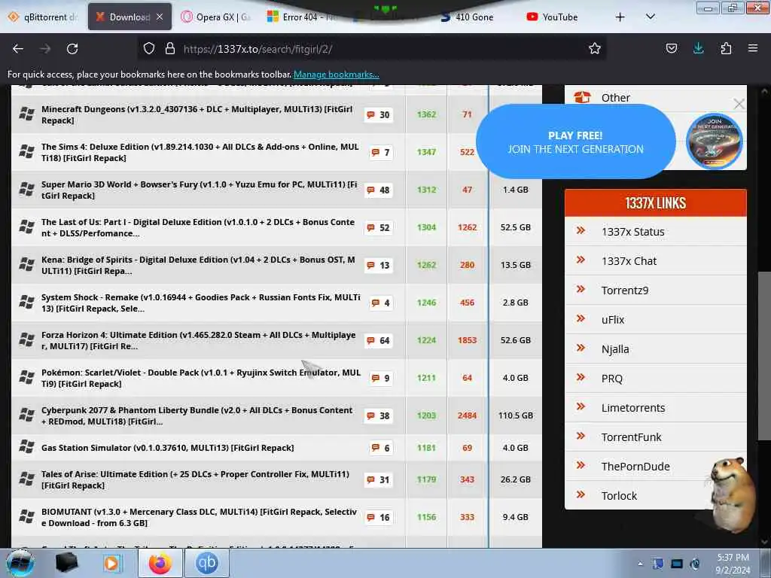771x578 pixels.
Task: Click the comments icon showing 30 for Minecraft Dungeons
Action: click(x=378, y=114)
